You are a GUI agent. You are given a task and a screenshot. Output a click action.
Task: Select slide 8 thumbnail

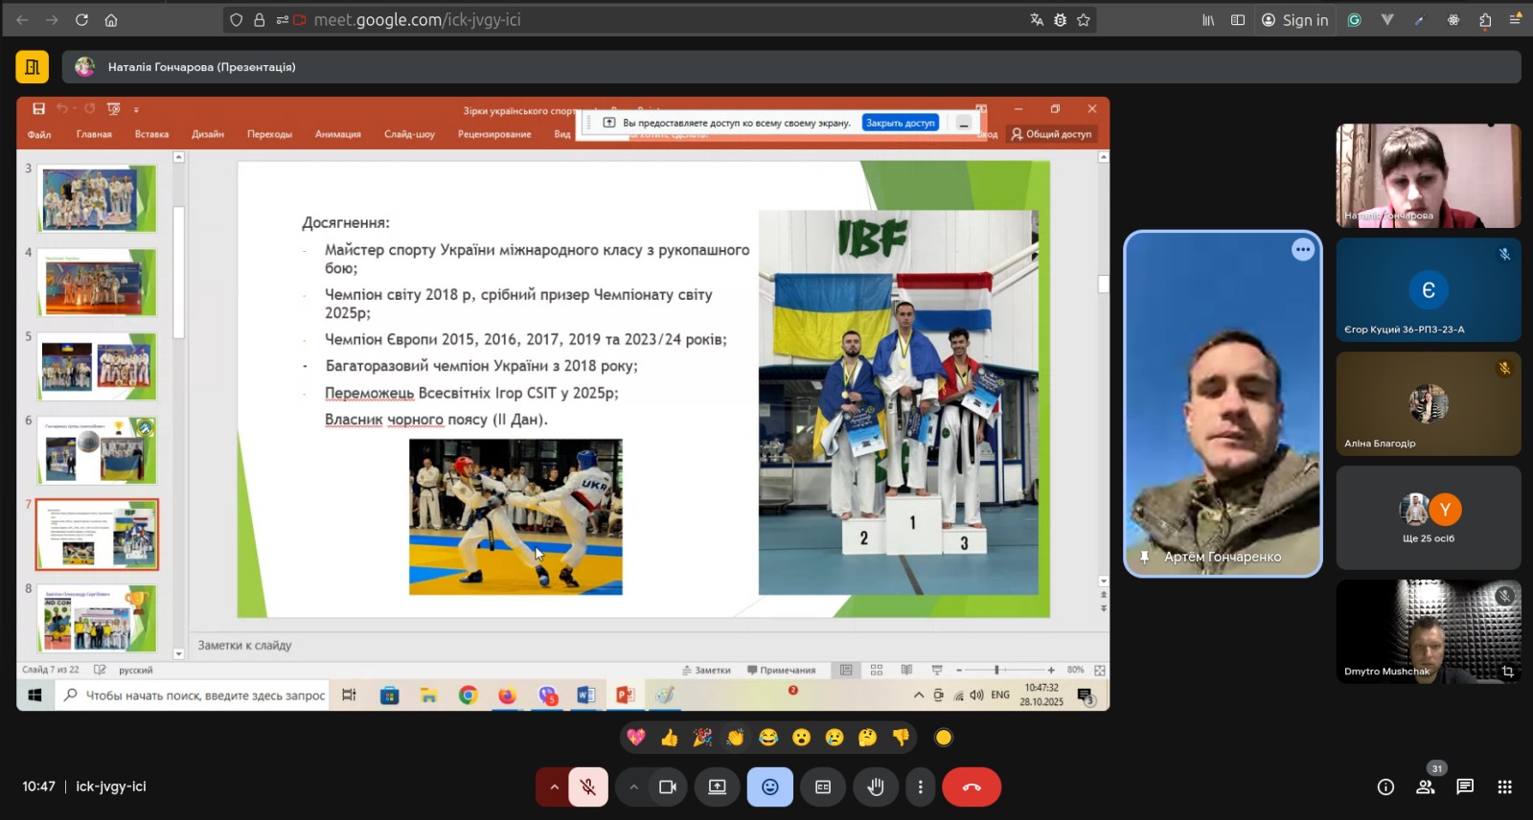(x=97, y=619)
